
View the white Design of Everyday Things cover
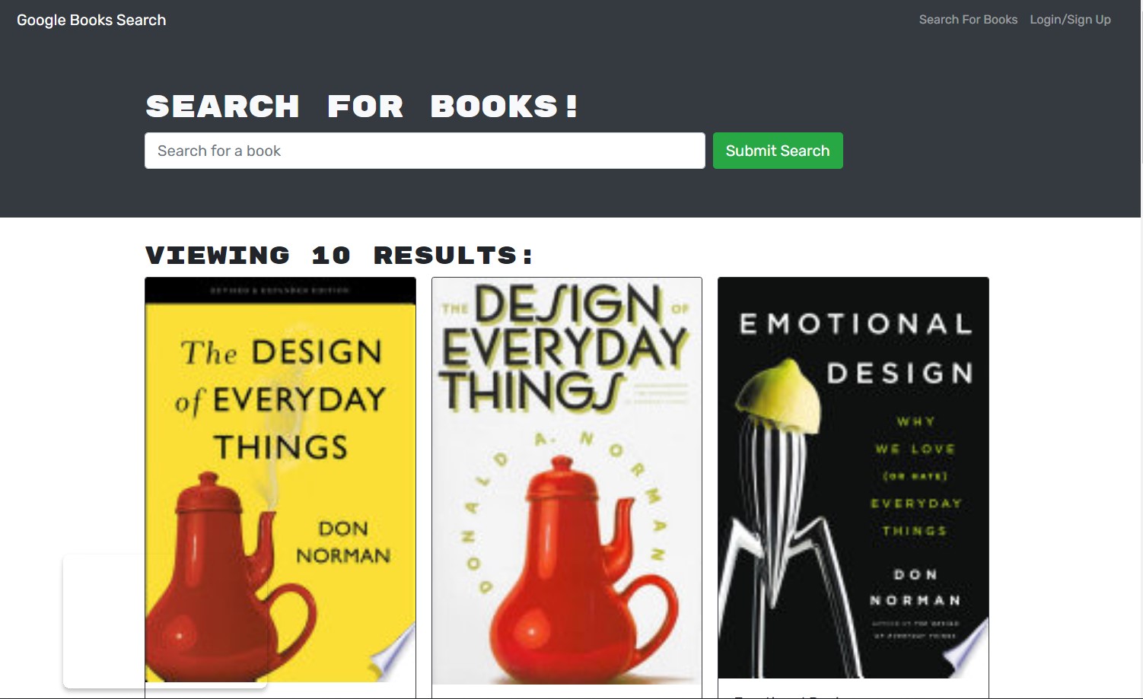pyautogui.click(x=567, y=479)
